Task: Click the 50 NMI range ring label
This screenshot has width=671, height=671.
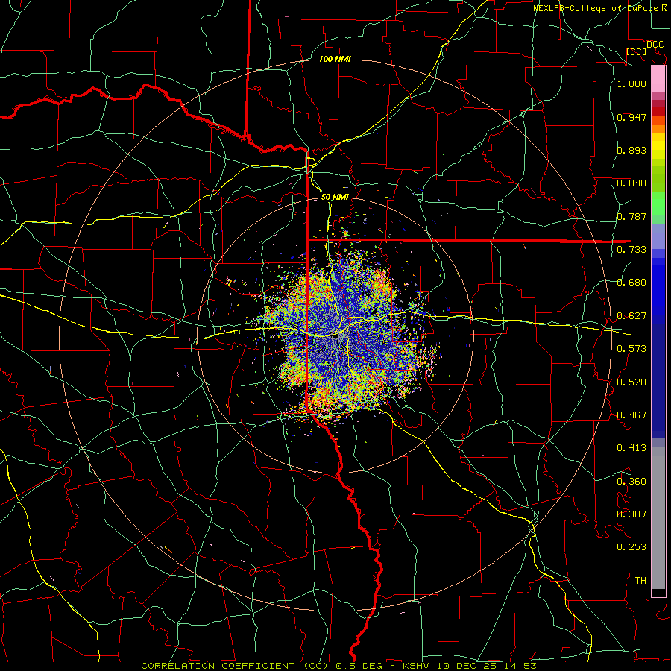Action: pos(335,197)
